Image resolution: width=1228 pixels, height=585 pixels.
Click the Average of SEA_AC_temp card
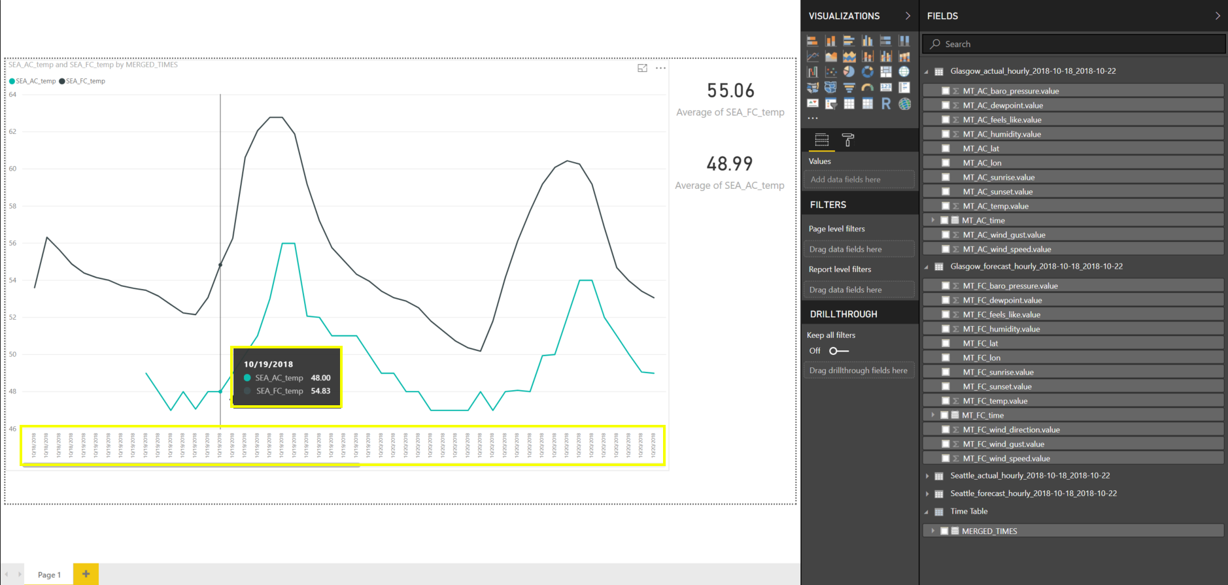(x=730, y=172)
